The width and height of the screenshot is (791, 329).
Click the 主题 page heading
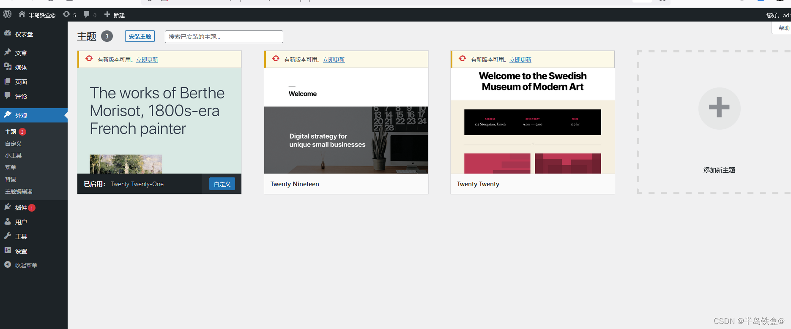[x=87, y=36]
